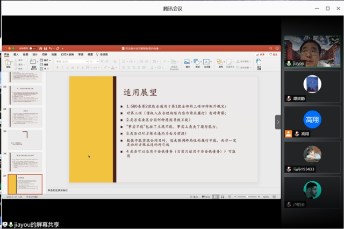
Task: Click the 文本框 text box icon
Action: click(207, 63)
